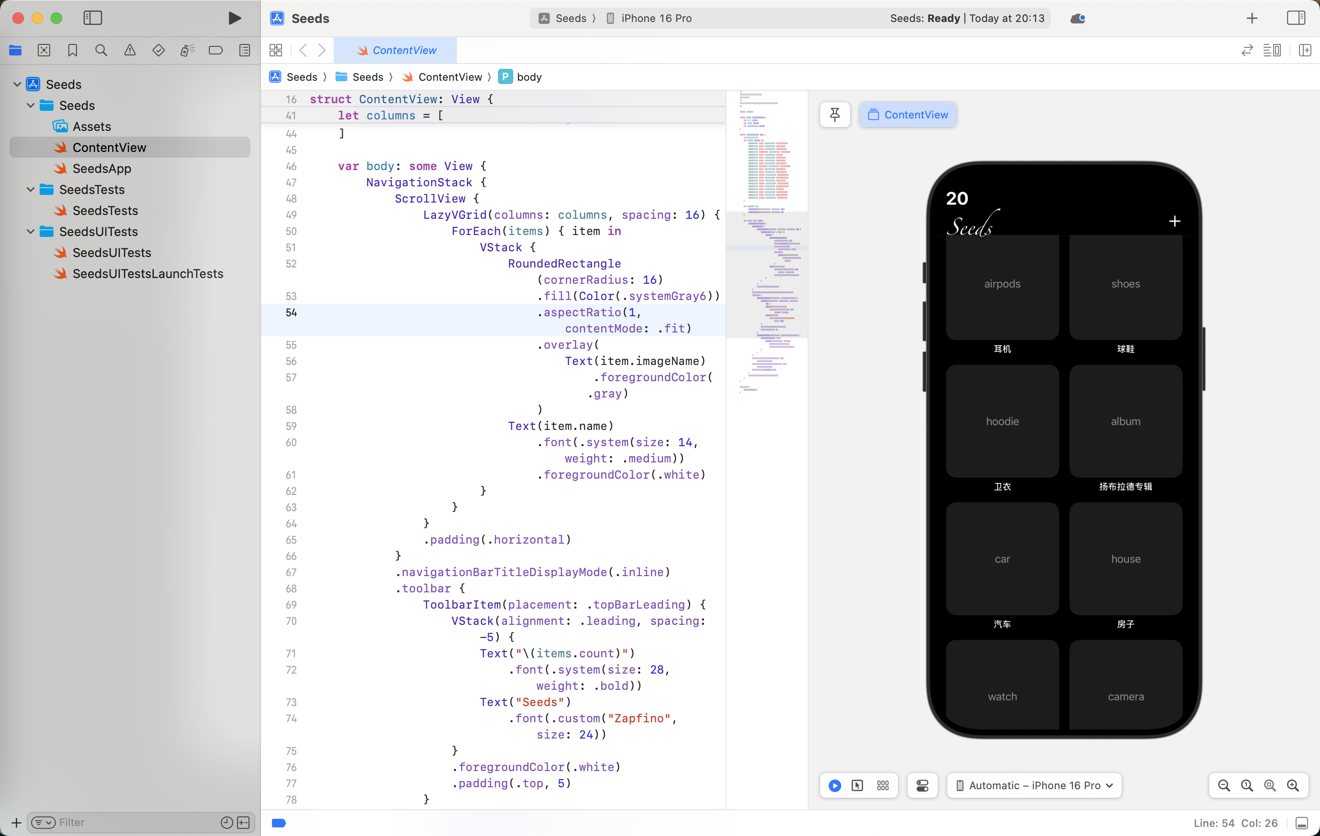Image resolution: width=1320 pixels, height=836 pixels.
Task: Toggle the bottom debug area button
Action: click(x=1302, y=823)
